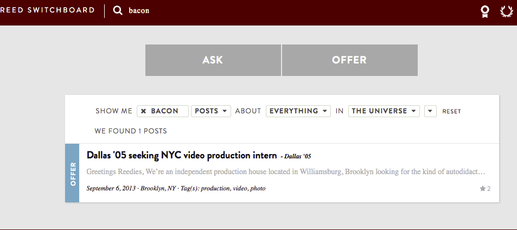Go home via Reed Switchboard logo
Viewport: 517px width, 230px height.
[47, 10]
